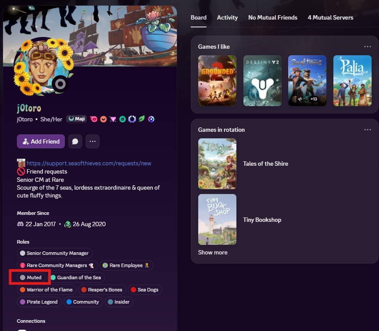Open the Palia game cover
This screenshot has height=331, width=379.
[x=352, y=80]
